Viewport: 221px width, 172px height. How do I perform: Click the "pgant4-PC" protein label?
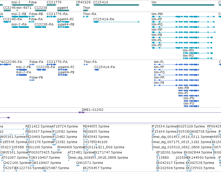pos(66,67)
